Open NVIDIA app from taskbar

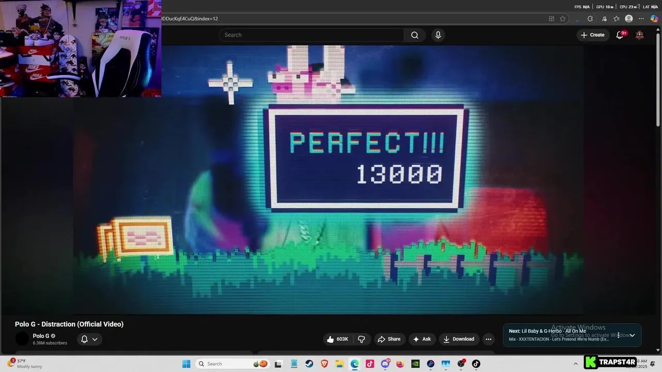coord(415,364)
